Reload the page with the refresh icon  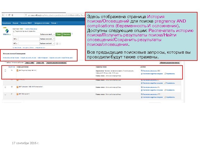click(9, 15)
